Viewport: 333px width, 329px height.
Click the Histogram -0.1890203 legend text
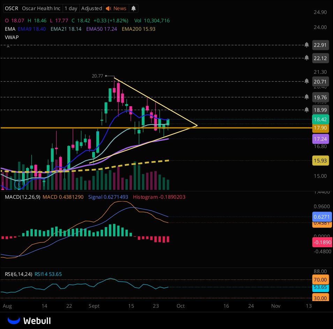[159, 197]
